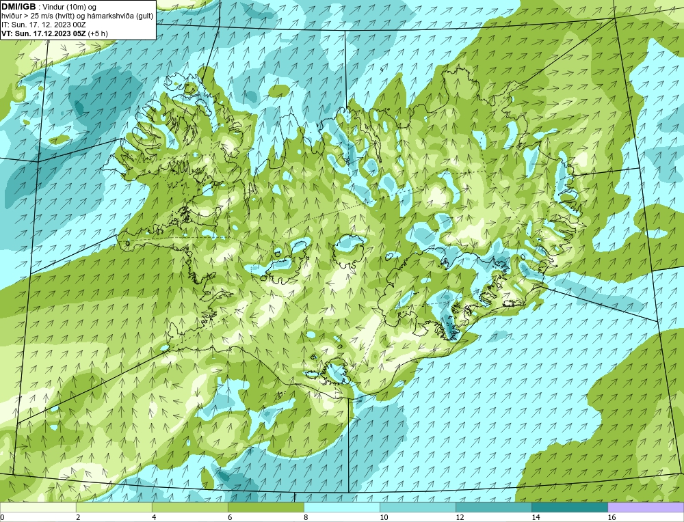Image resolution: width=684 pixels, height=522 pixels.
Task: Click the 4–6 m/s green legend swatch
Action: coord(189,507)
